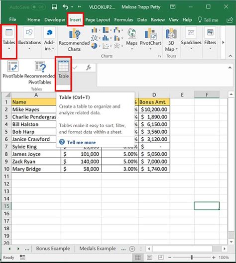Show more ribbon groups arrow
This screenshot has width=236, height=263.
coord(223,42)
